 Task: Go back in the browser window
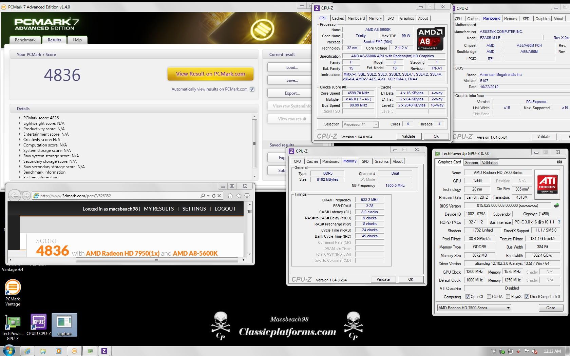click(14, 196)
